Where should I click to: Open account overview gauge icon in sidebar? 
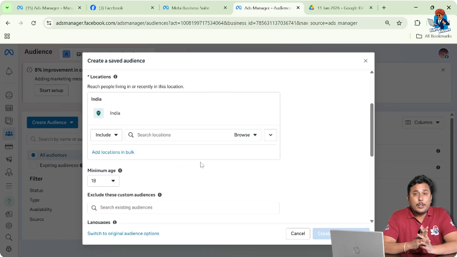[x=9, y=95]
